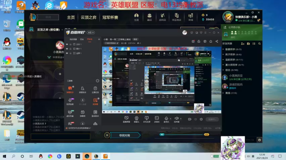Open the 云顶之弈 tab

88,17
